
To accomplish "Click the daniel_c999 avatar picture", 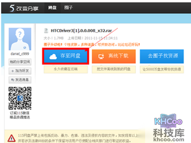I will tap(20, 39).
